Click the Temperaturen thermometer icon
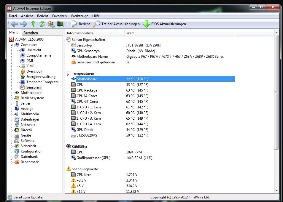 point(68,73)
